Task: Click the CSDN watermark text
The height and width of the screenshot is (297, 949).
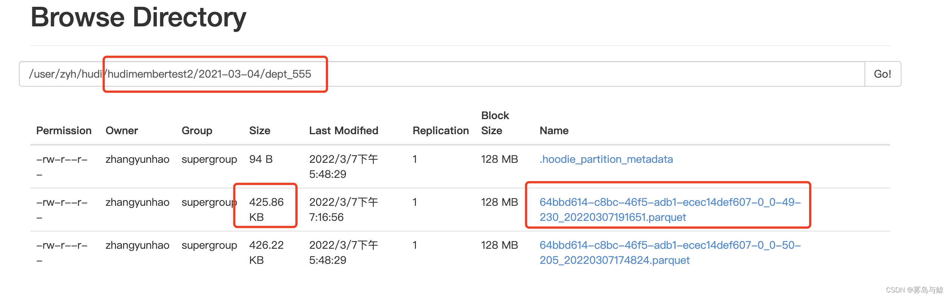Action: (x=914, y=290)
